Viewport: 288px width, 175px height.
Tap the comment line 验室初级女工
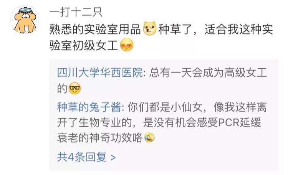(x=84, y=45)
